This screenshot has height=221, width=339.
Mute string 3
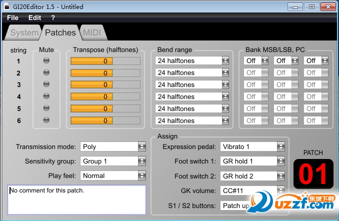[x=46, y=84]
